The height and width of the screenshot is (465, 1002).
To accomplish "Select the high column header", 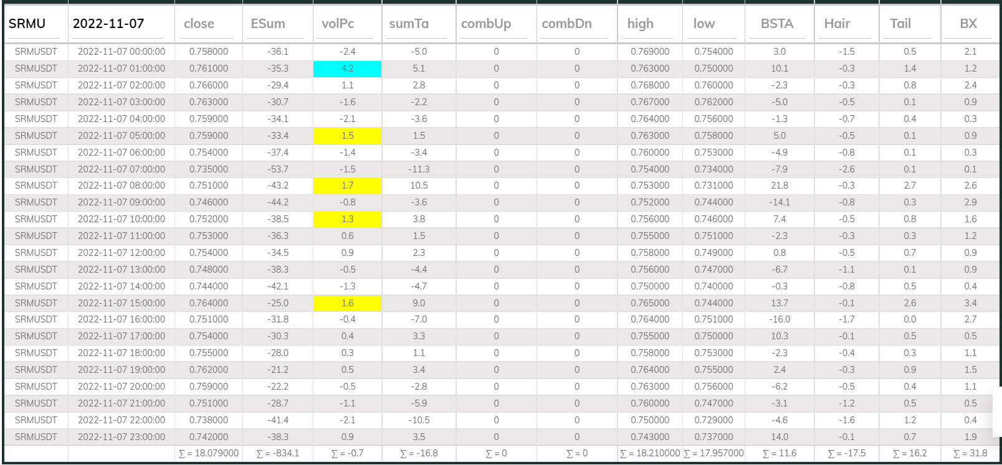I will coord(641,24).
